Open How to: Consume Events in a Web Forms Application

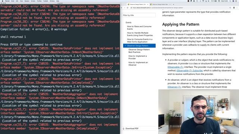click(140, 41)
